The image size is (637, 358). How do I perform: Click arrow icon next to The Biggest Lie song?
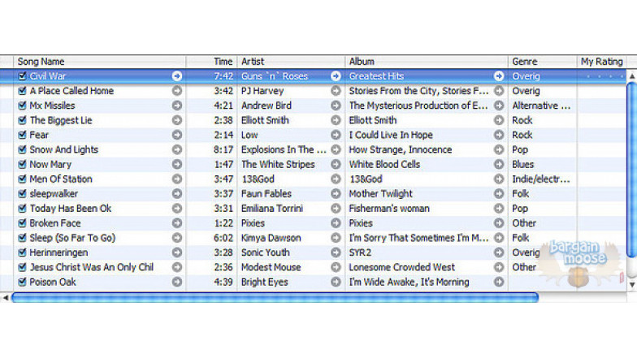(177, 120)
